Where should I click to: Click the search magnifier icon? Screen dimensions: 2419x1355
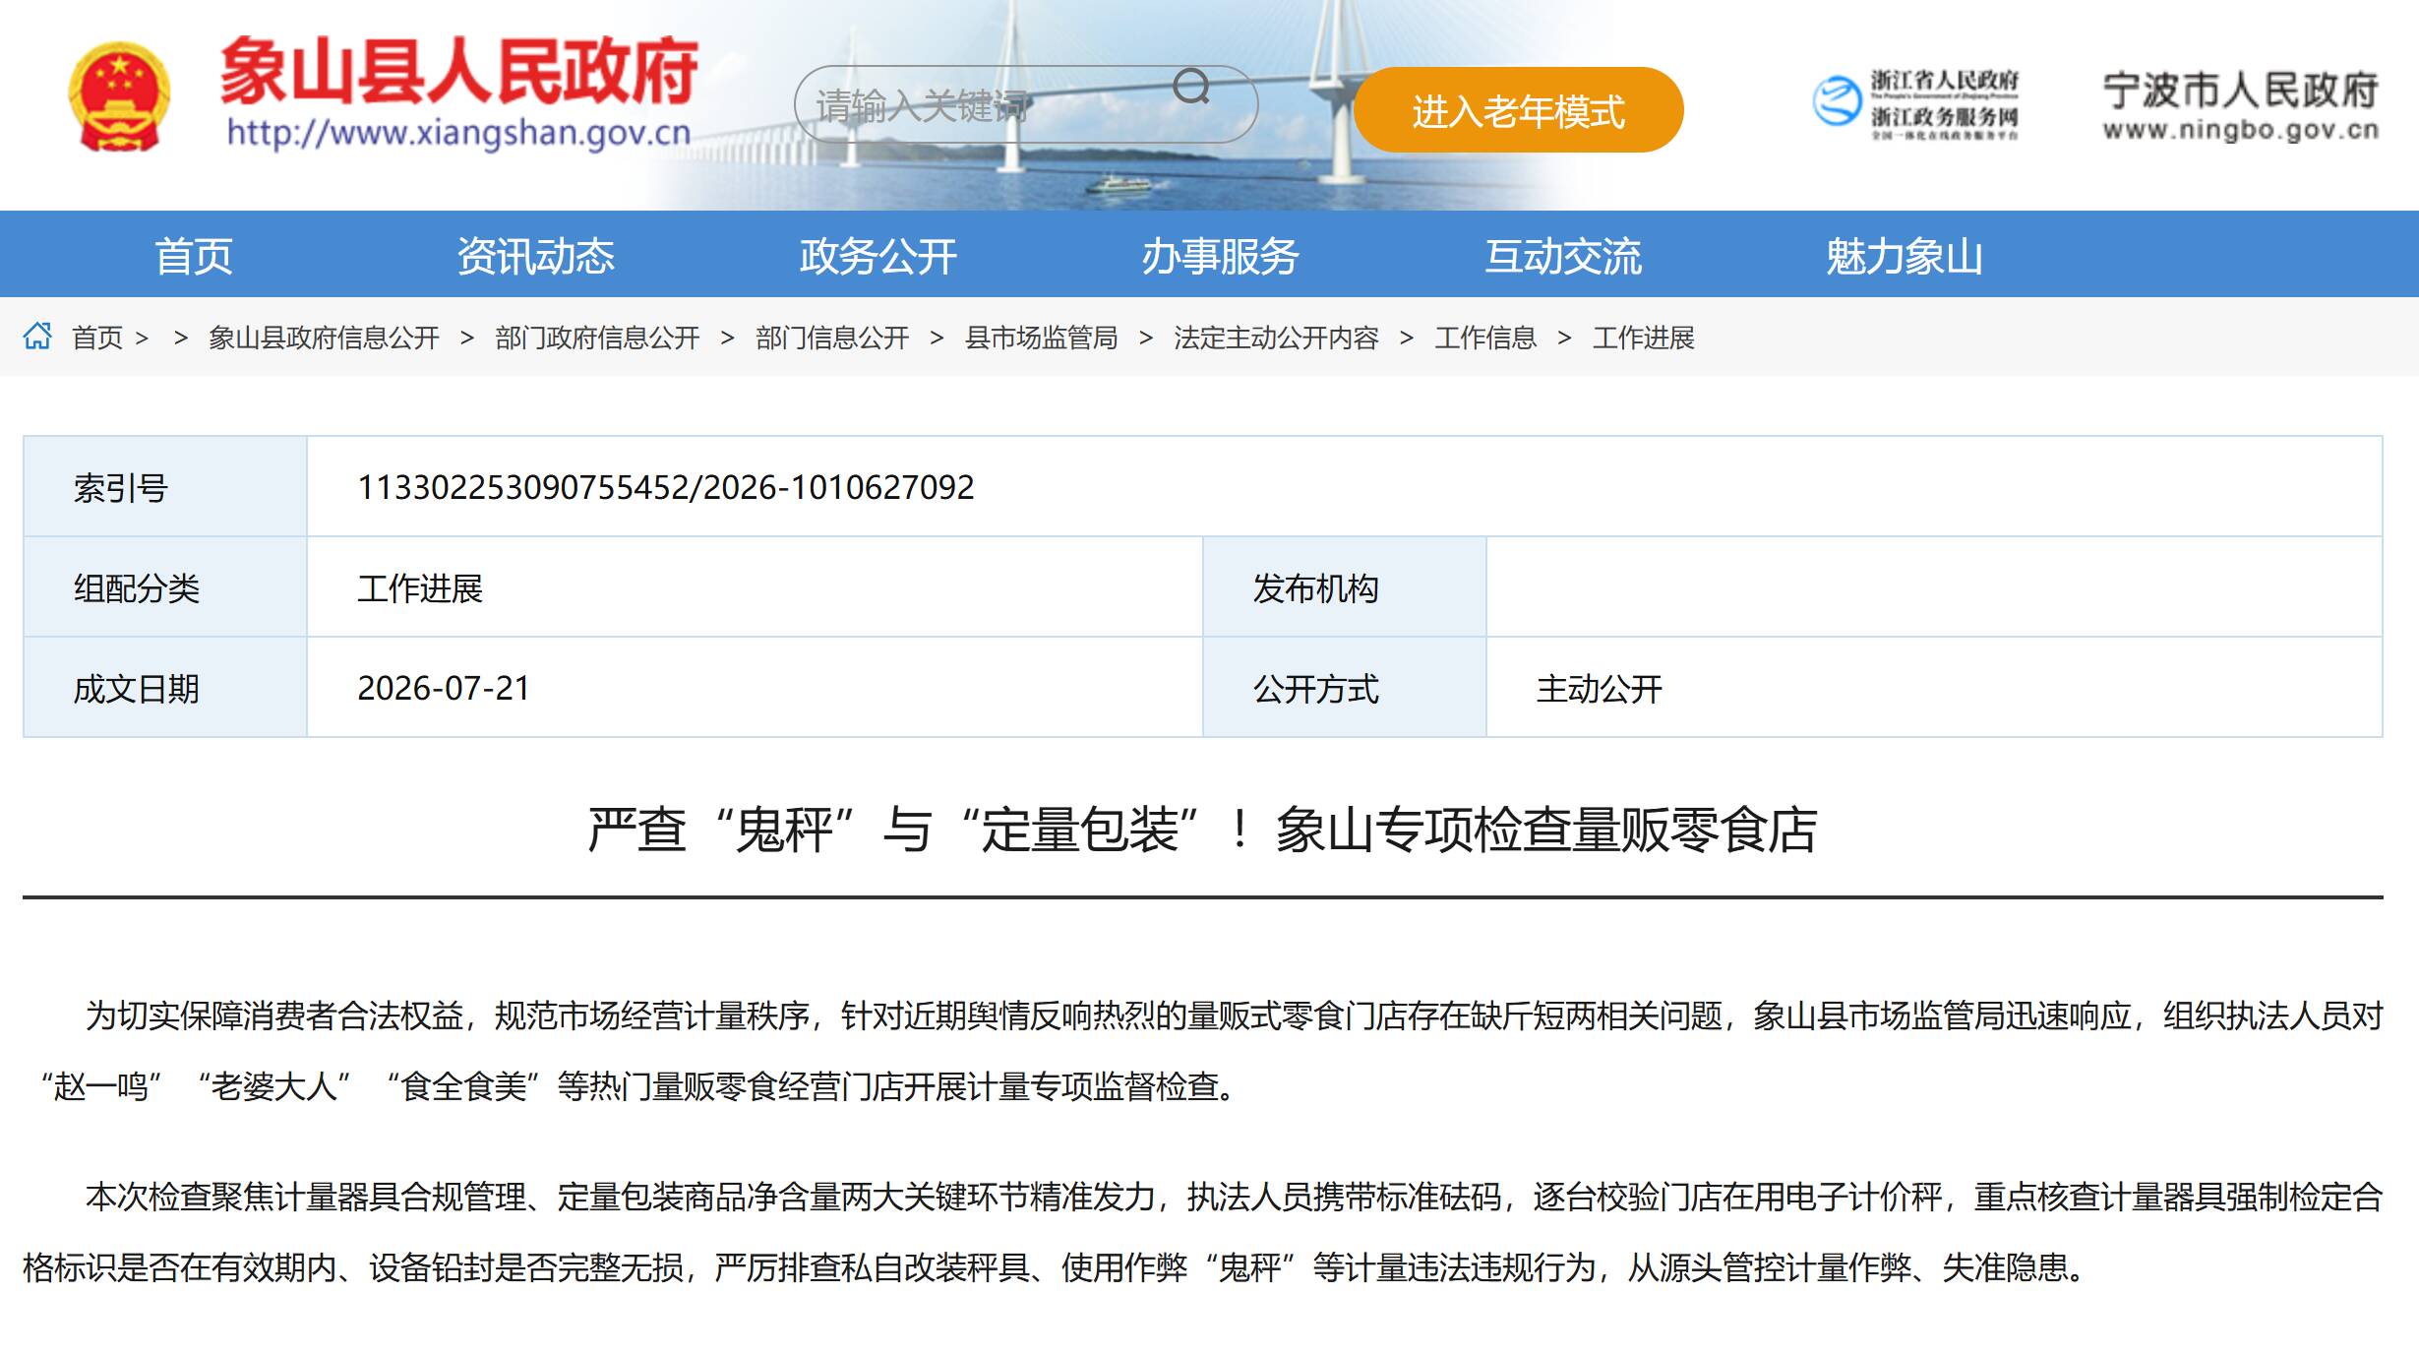coord(1191,87)
